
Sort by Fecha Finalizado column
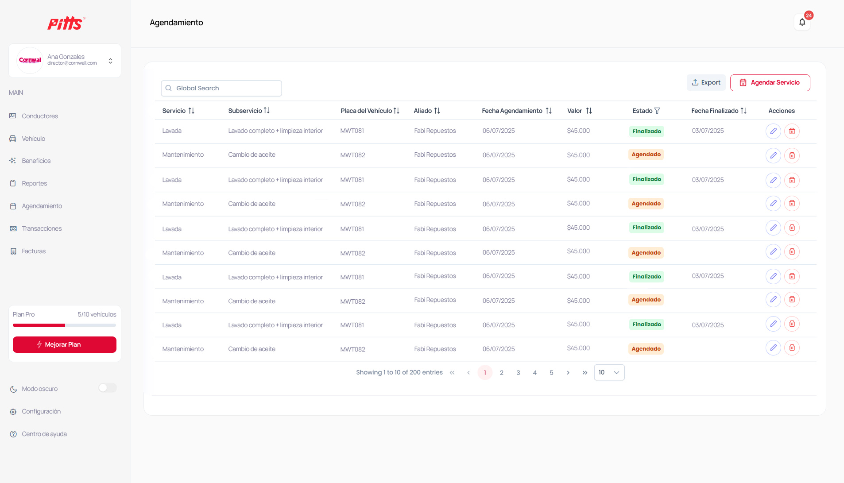pyautogui.click(x=743, y=111)
